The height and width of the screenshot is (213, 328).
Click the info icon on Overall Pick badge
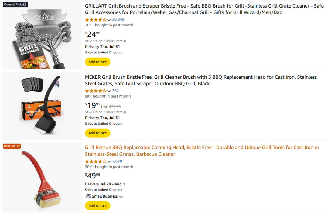25,5
